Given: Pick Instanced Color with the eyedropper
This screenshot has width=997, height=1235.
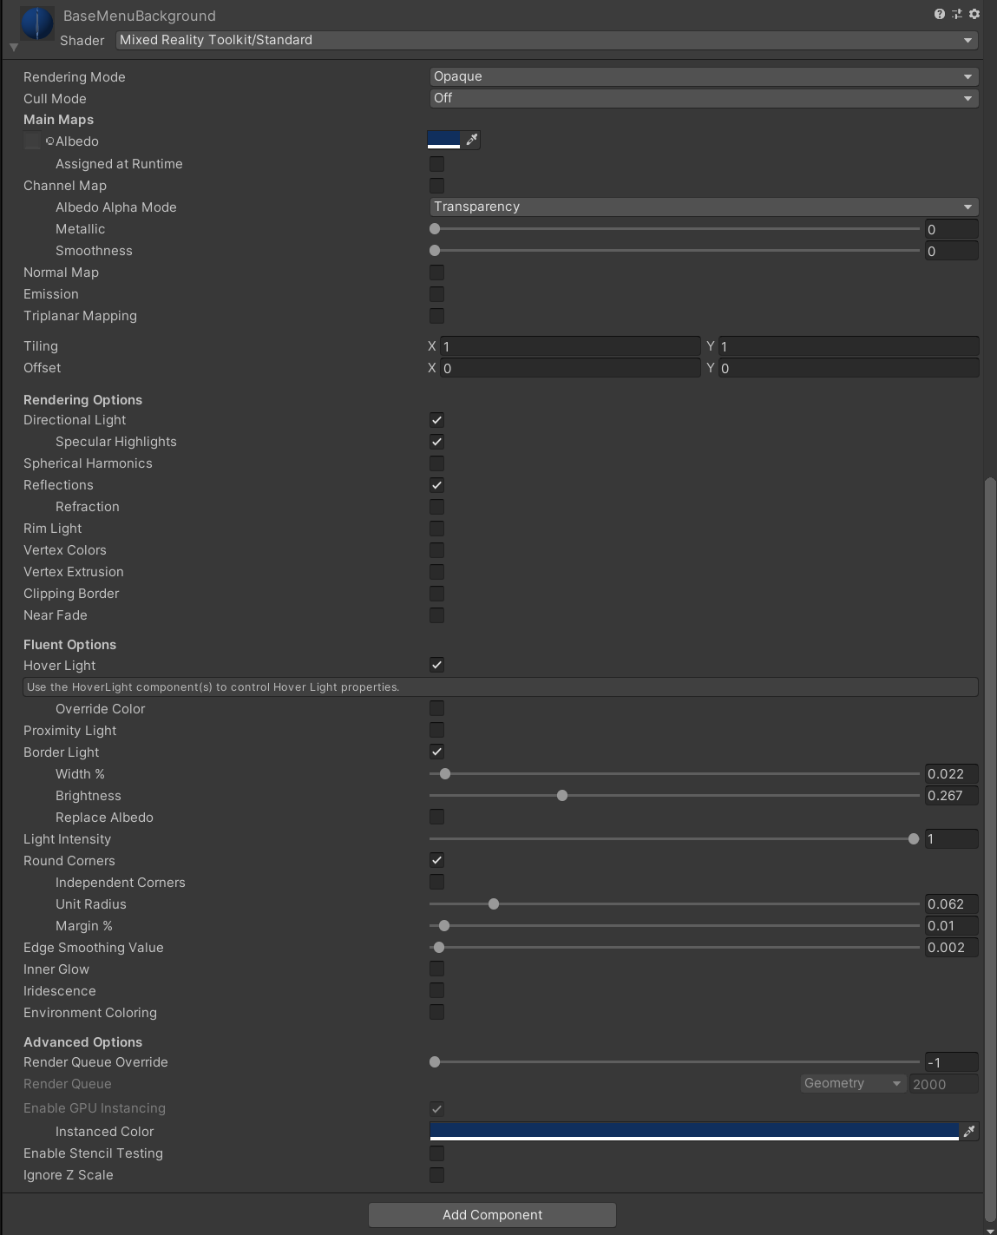Looking at the screenshot, I should [x=969, y=1131].
